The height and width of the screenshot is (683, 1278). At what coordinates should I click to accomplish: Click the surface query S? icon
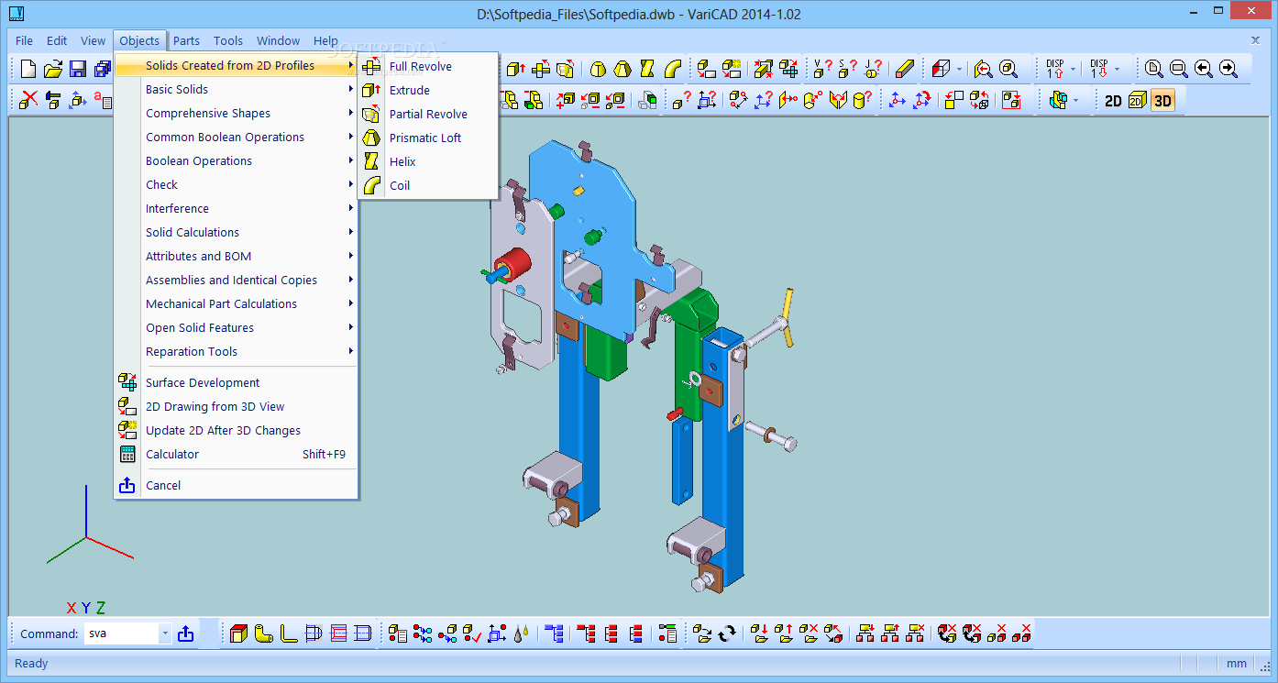click(x=847, y=69)
